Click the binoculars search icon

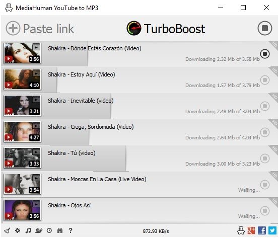coord(60,230)
